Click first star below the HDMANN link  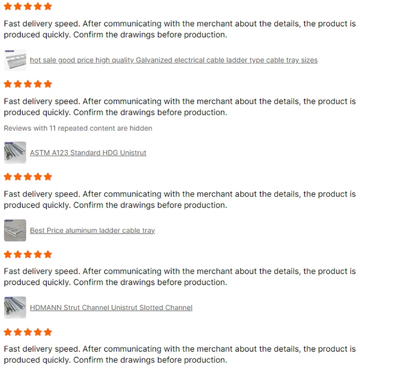(x=8, y=332)
